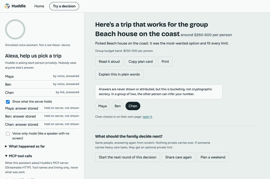
Task: Click the Here's a trip that works heading
Action: pos(151,24)
